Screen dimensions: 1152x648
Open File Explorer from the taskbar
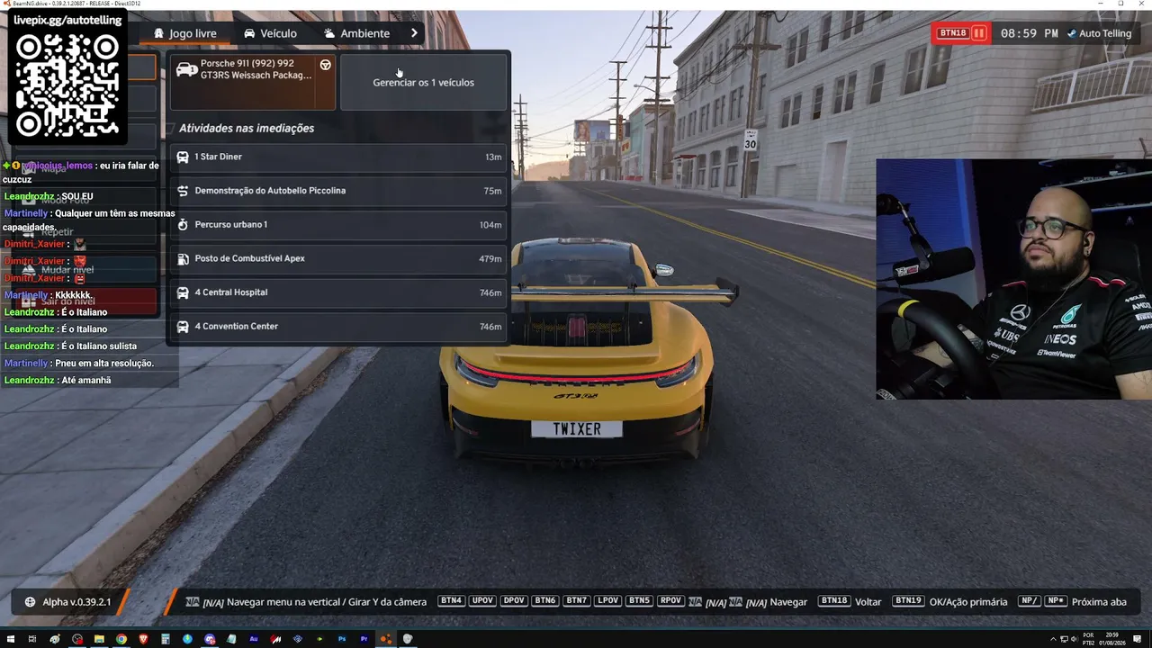[99, 639]
